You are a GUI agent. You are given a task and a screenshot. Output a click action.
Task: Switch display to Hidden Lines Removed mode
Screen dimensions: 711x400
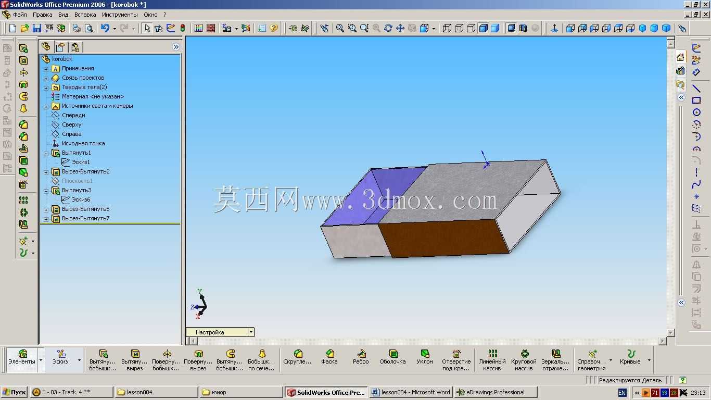471,28
